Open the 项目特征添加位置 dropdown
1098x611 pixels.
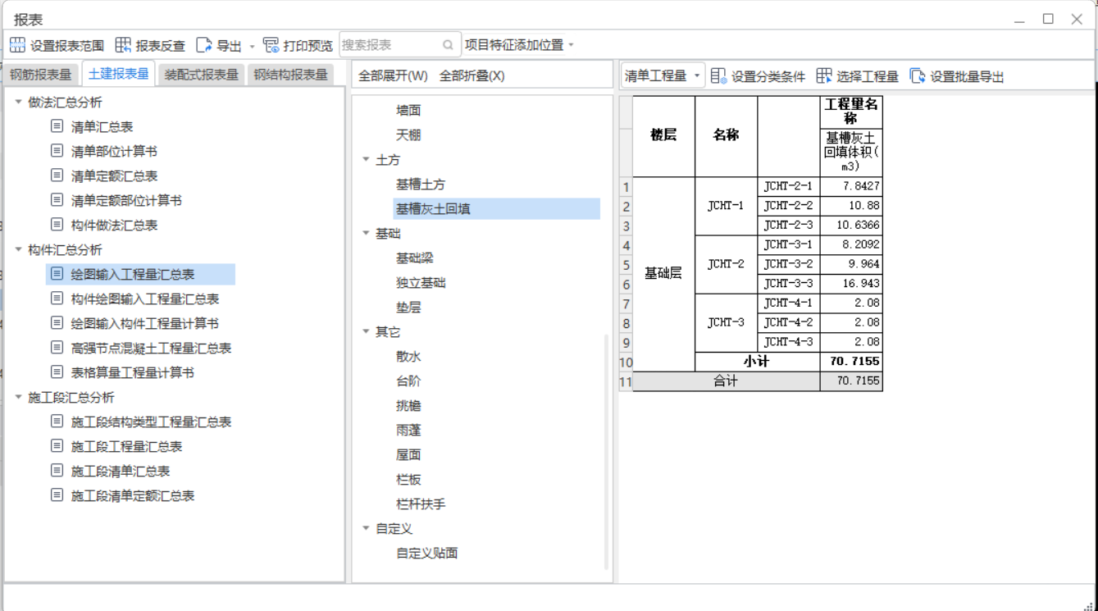[520, 45]
